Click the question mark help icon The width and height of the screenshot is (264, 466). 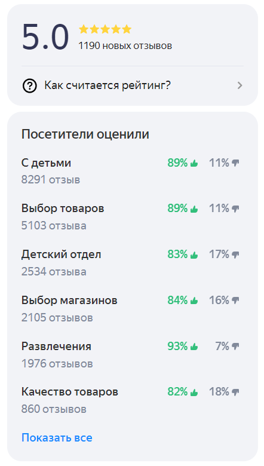pyautogui.click(x=29, y=86)
